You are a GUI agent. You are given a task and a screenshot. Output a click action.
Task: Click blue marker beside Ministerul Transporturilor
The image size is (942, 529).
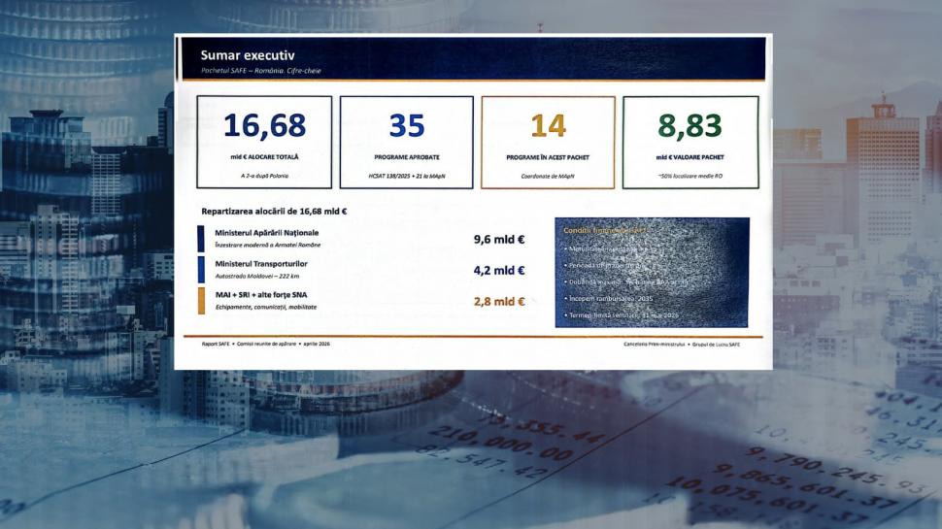tap(201, 270)
